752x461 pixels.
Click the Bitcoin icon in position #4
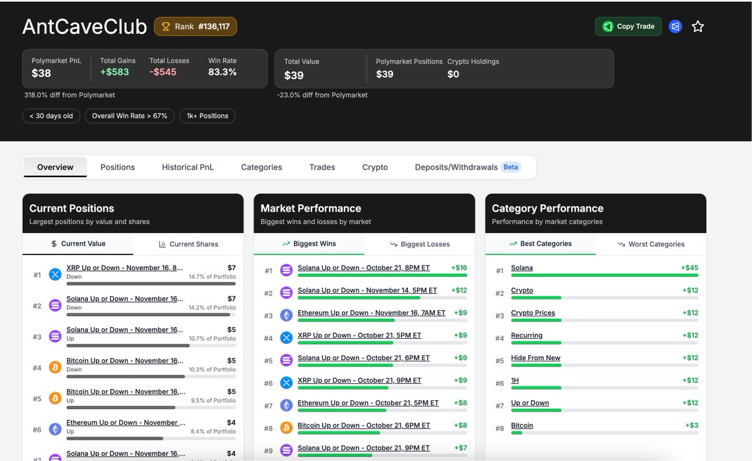[55, 367]
